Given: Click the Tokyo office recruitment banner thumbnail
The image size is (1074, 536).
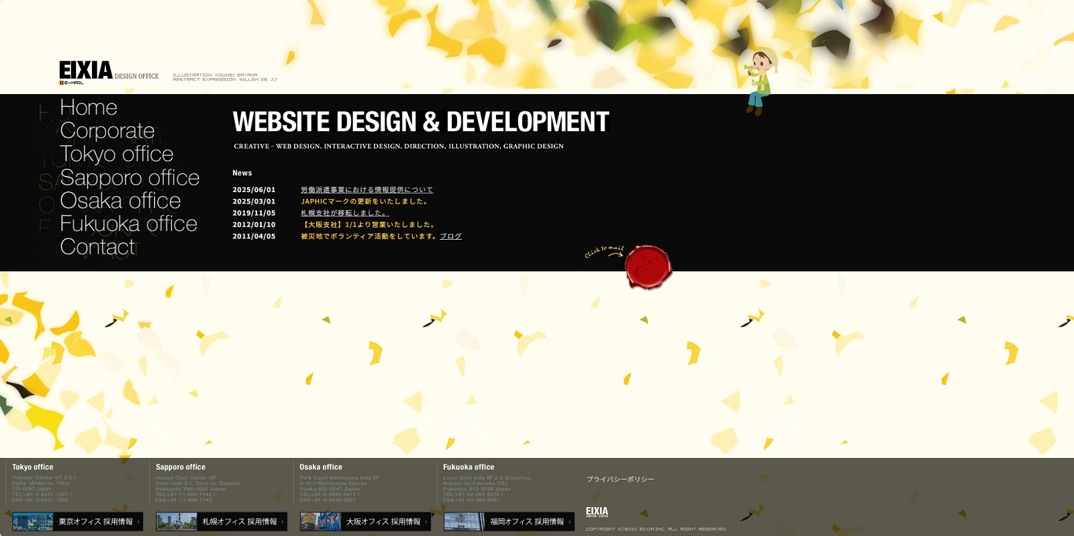Looking at the screenshot, I should point(33,521).
